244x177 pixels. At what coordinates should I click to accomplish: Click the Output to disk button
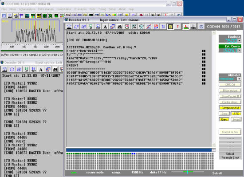tap(230, 132)
